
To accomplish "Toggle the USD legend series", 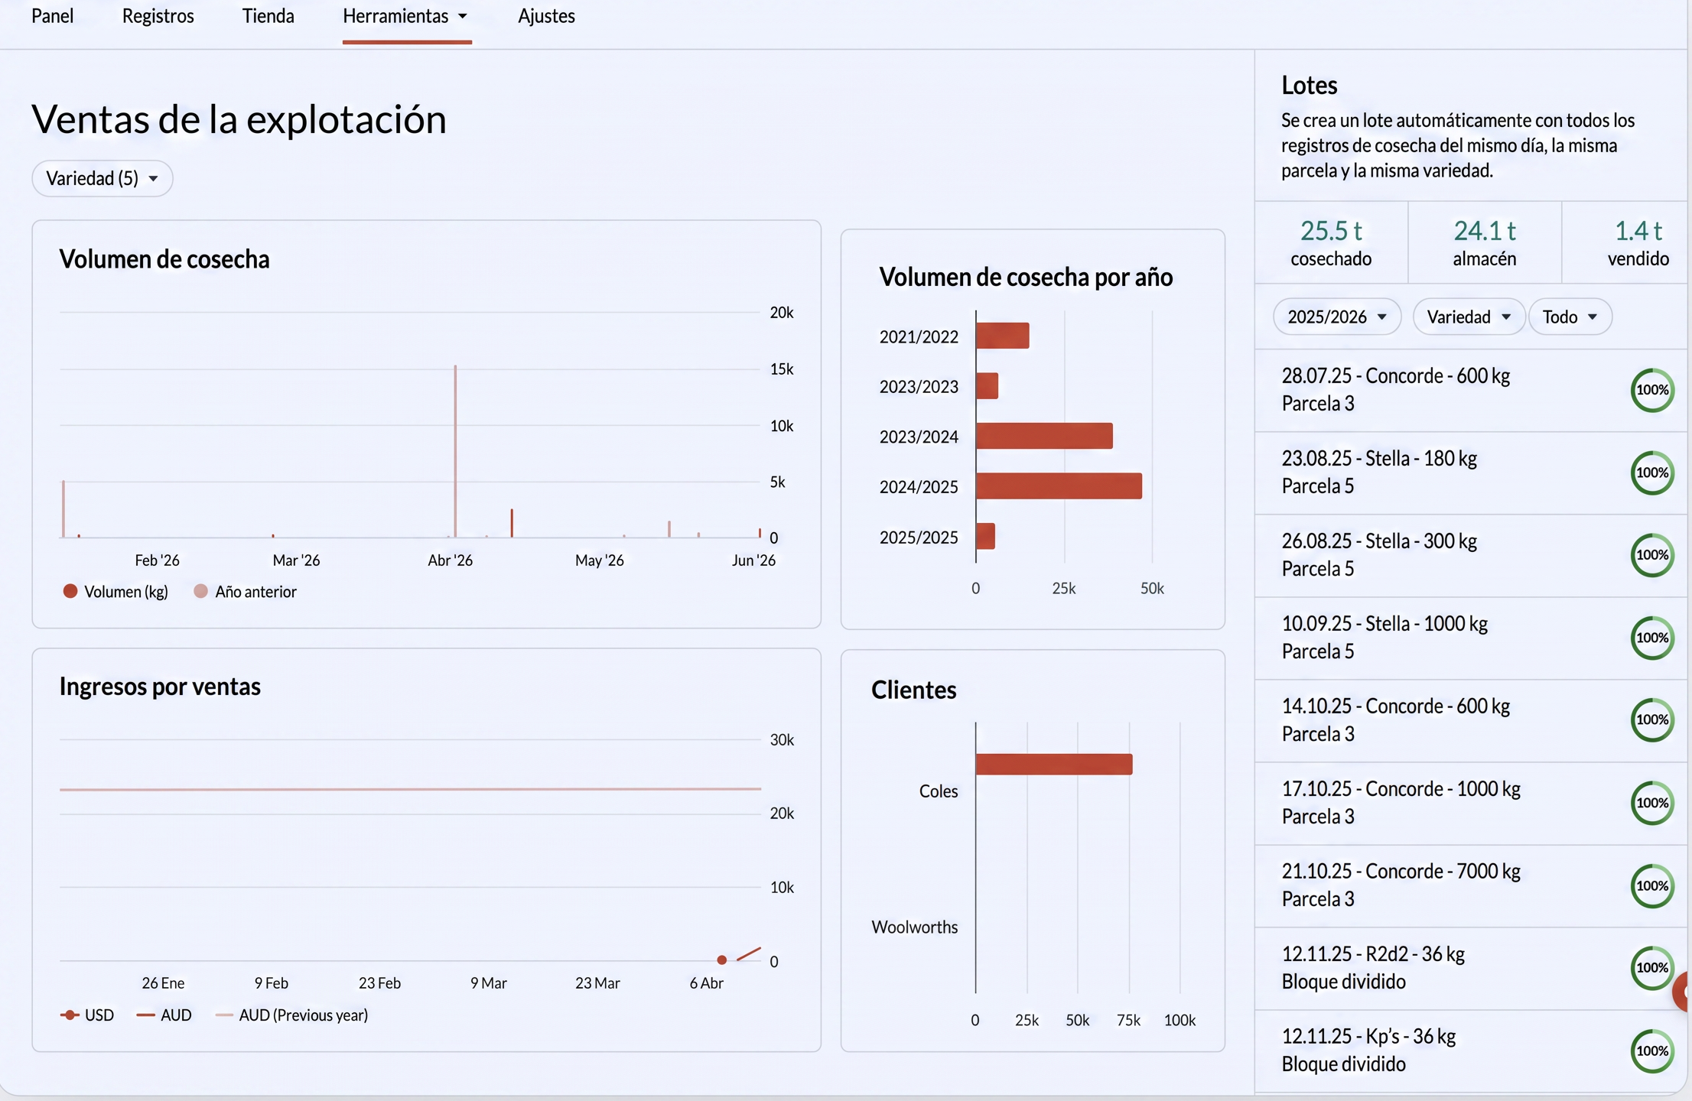I will click(87, 1015).
